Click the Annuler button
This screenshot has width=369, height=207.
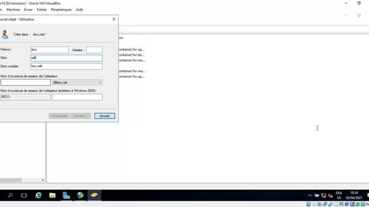pyautogui.click(x=105, y=116)
